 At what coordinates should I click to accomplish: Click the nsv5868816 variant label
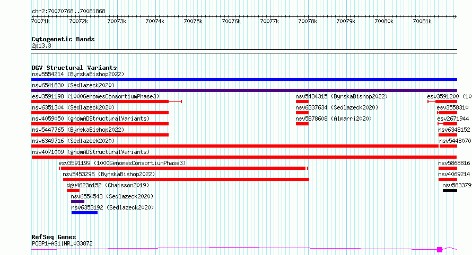tap(454, 163)
